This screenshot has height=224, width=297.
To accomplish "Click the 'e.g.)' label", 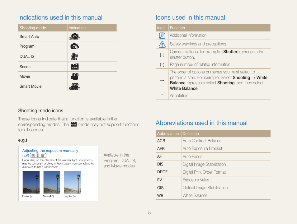I will (x=22, y=140).
